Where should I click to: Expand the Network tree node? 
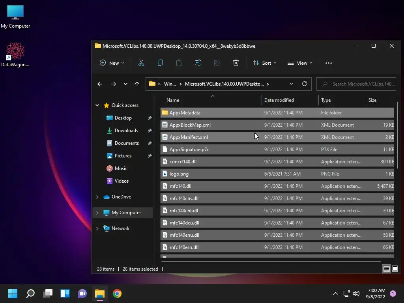[97, 228]
